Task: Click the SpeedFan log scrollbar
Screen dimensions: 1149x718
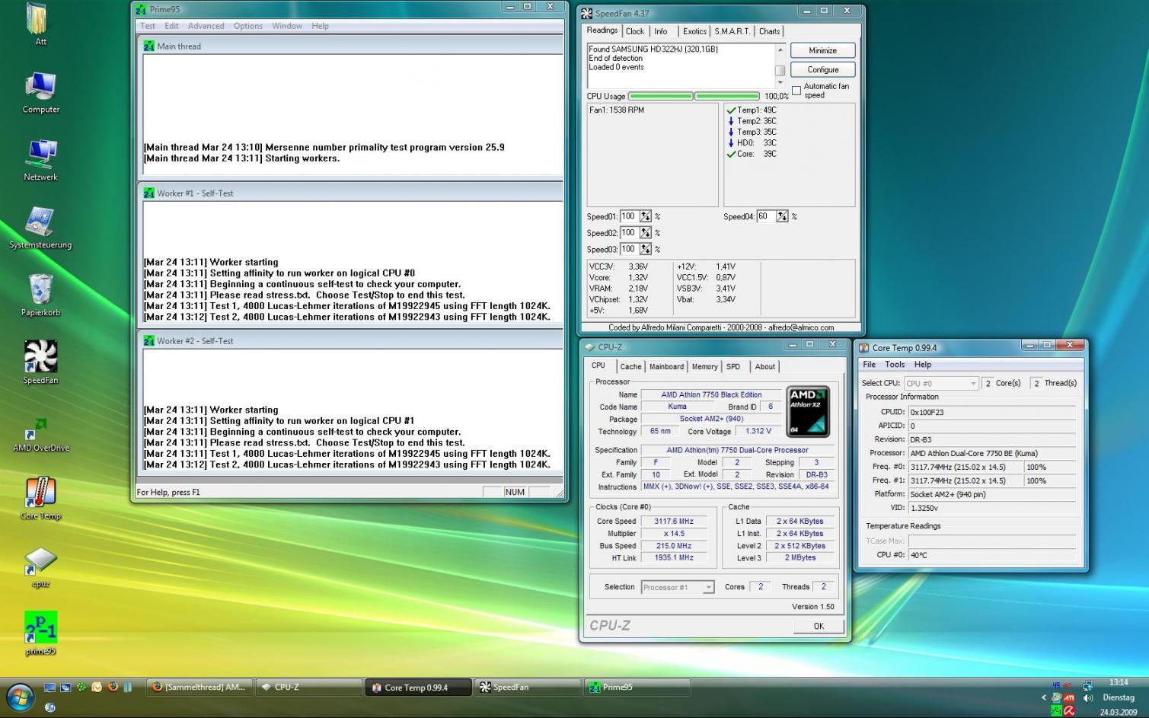Action: 780,65
